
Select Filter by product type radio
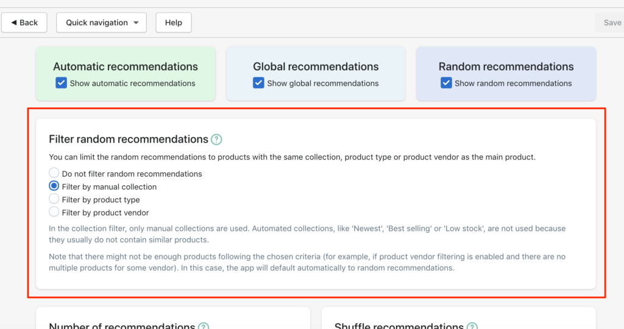(54, 199)
